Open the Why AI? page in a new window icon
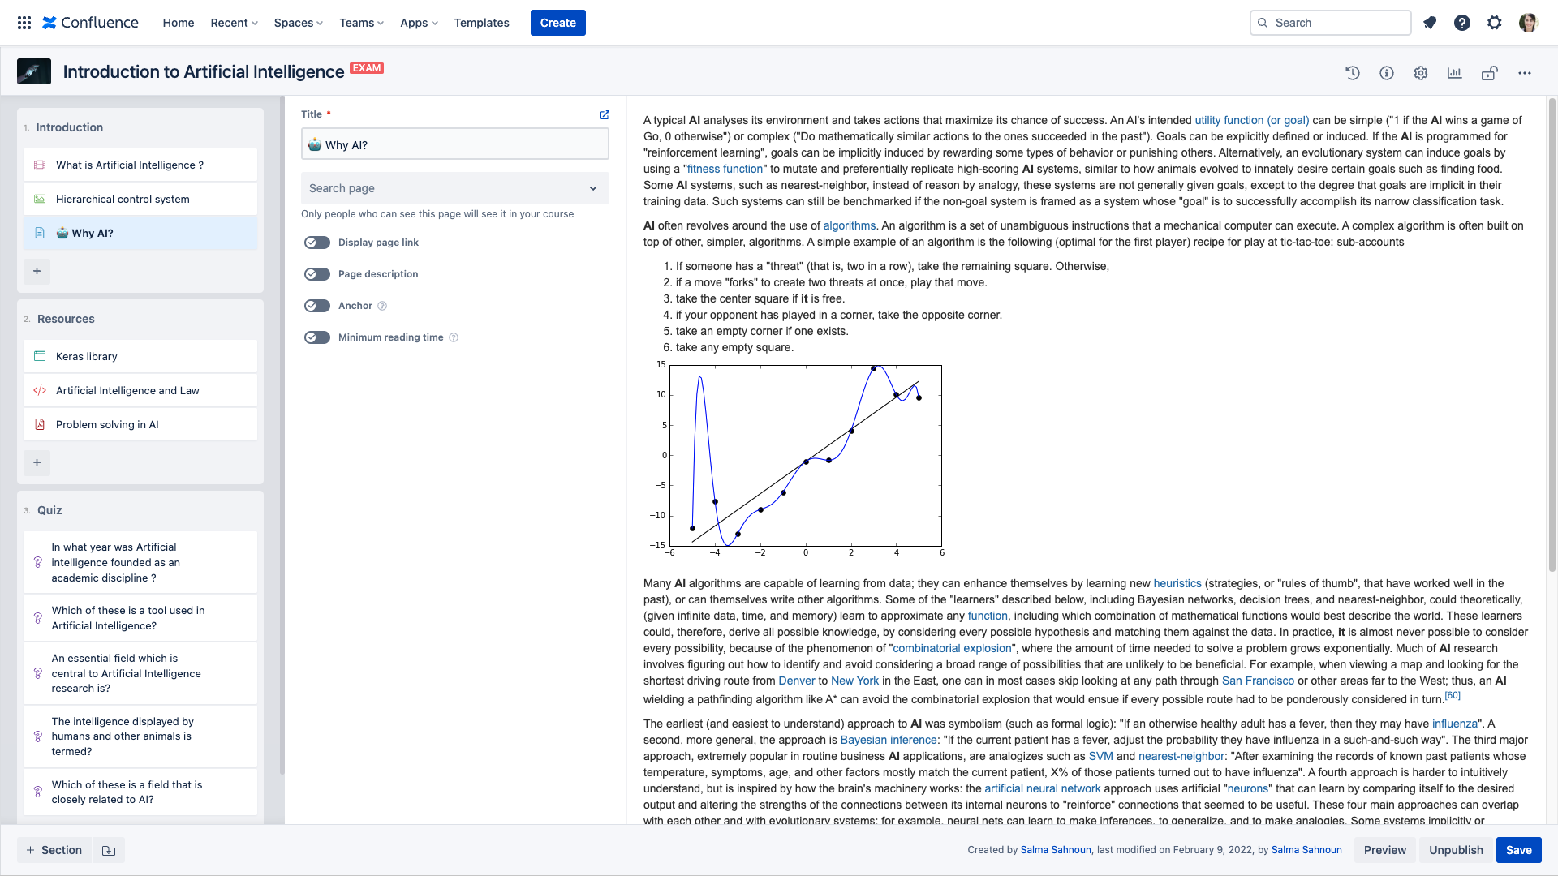Image resolution: width=1558 pixels, height=876 pixels. pos(605,114)
